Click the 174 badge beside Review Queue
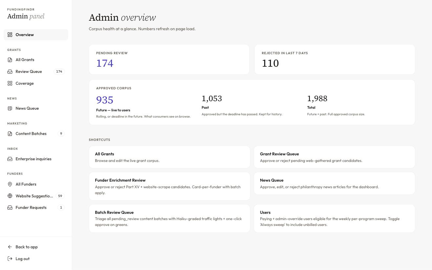Viewport: 432px width, 270px height. (x=59, y=72)
